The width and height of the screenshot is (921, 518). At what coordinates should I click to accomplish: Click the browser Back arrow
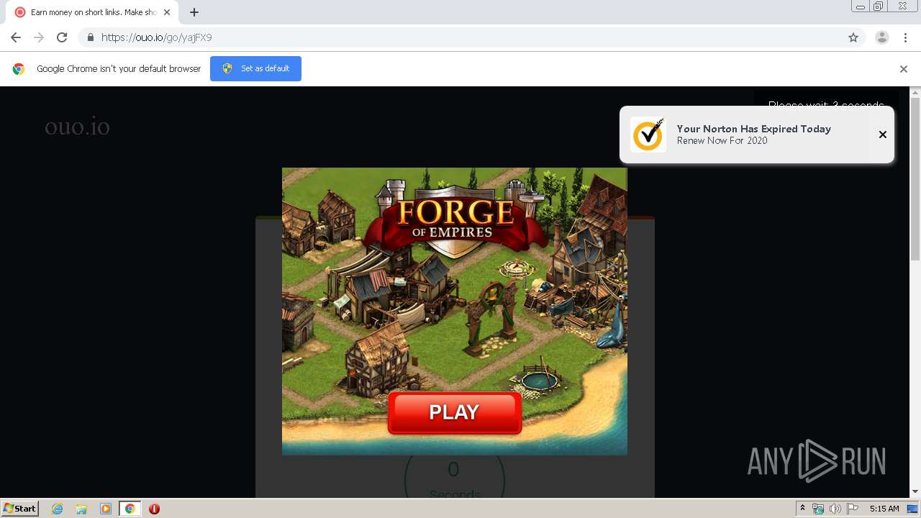coord(16,37)
